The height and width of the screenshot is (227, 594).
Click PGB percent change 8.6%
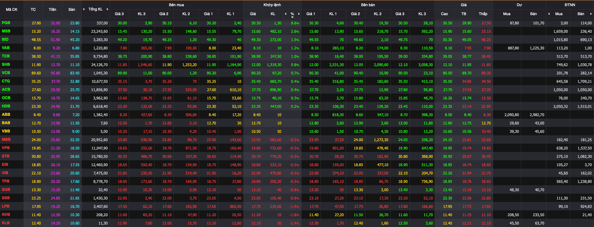295,23
